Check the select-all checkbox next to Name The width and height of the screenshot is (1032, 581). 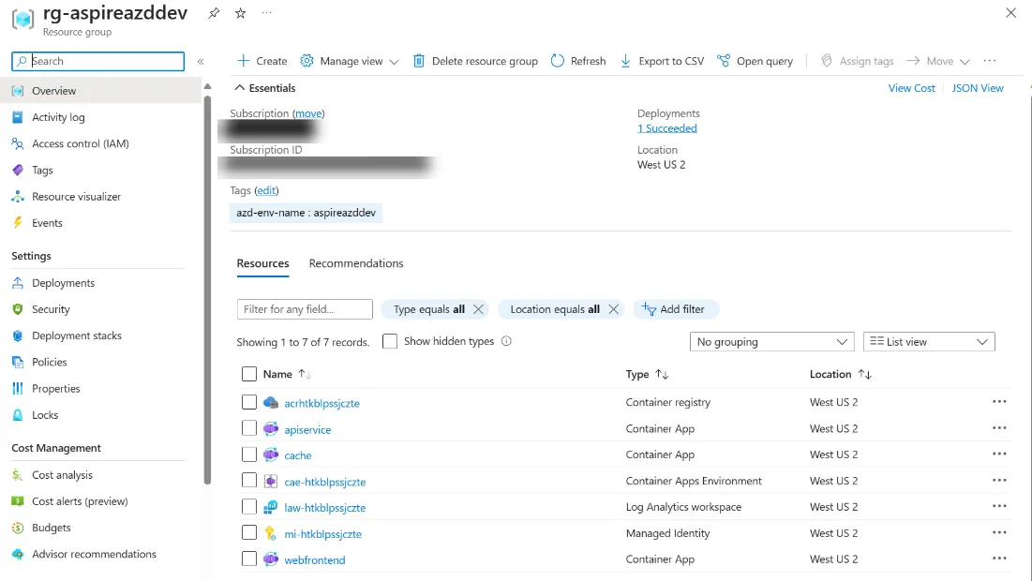click(248, 374)
